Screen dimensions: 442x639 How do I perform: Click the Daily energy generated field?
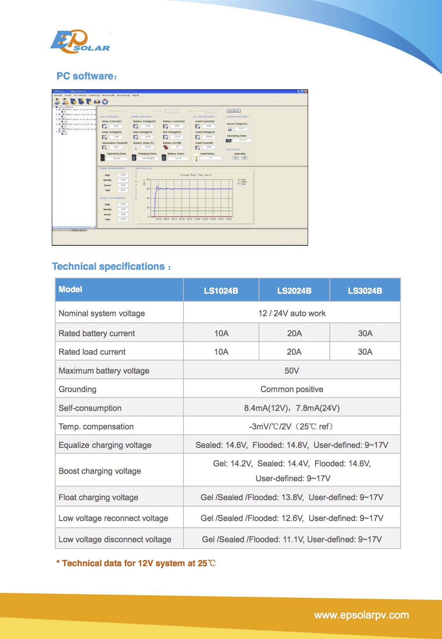(x=123, y=175)
